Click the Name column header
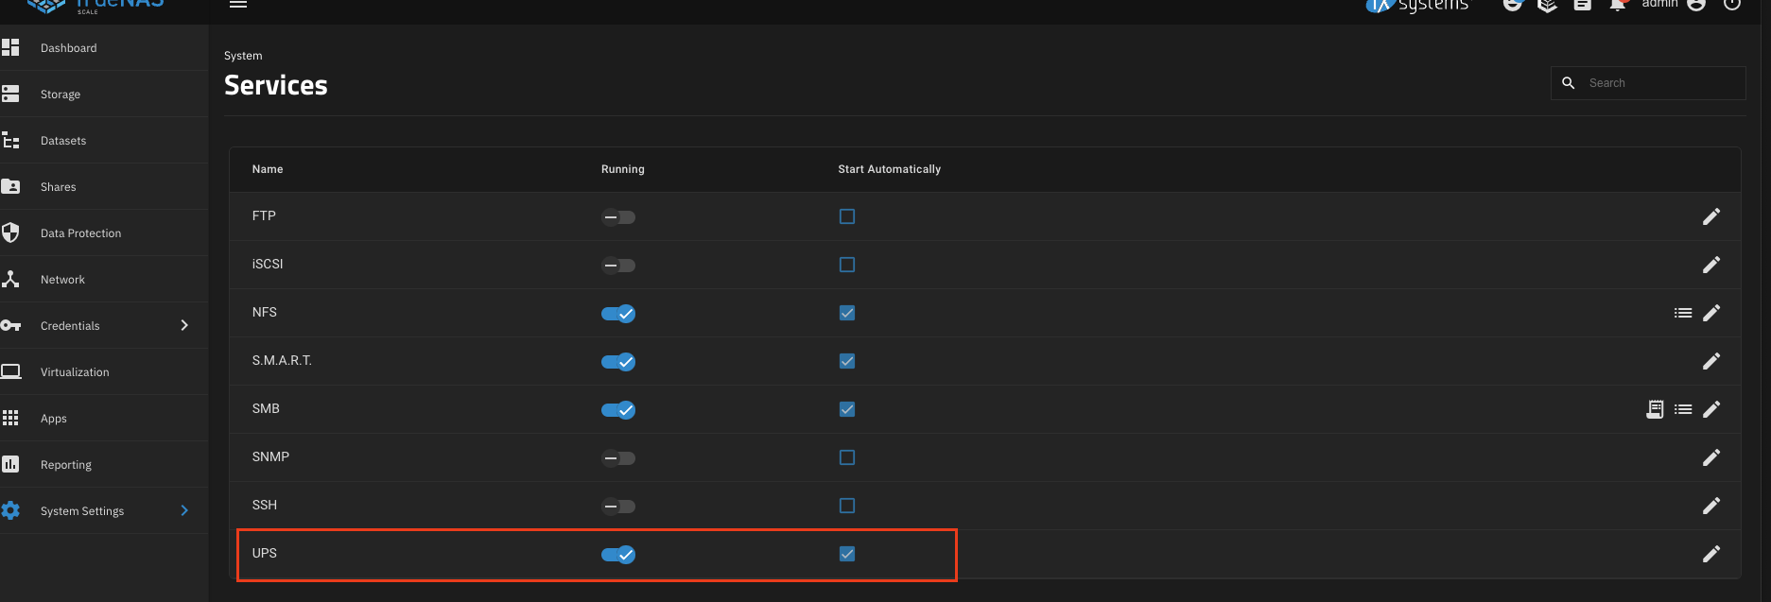This screenshot has height=602, width=1771. pos(268,169)
